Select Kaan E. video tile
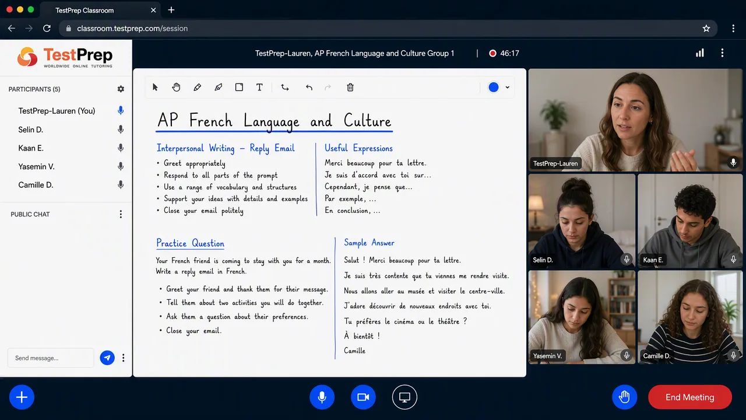This screenshot has width=746, height=420. click(x=690, y=220)
